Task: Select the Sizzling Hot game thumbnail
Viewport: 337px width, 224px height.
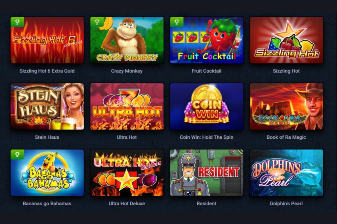Action: pos(287,40)
